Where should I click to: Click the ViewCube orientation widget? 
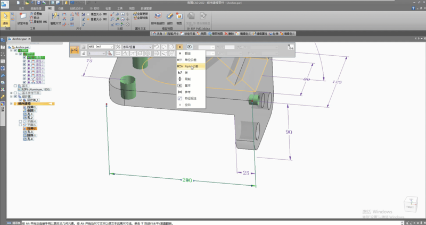coord(411,205)
